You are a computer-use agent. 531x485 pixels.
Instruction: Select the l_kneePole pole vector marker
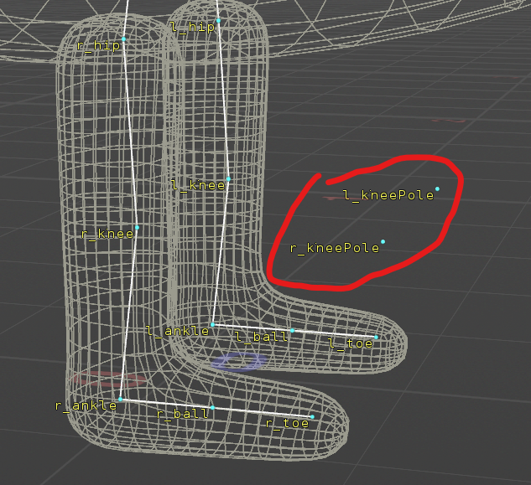point(437,189)
